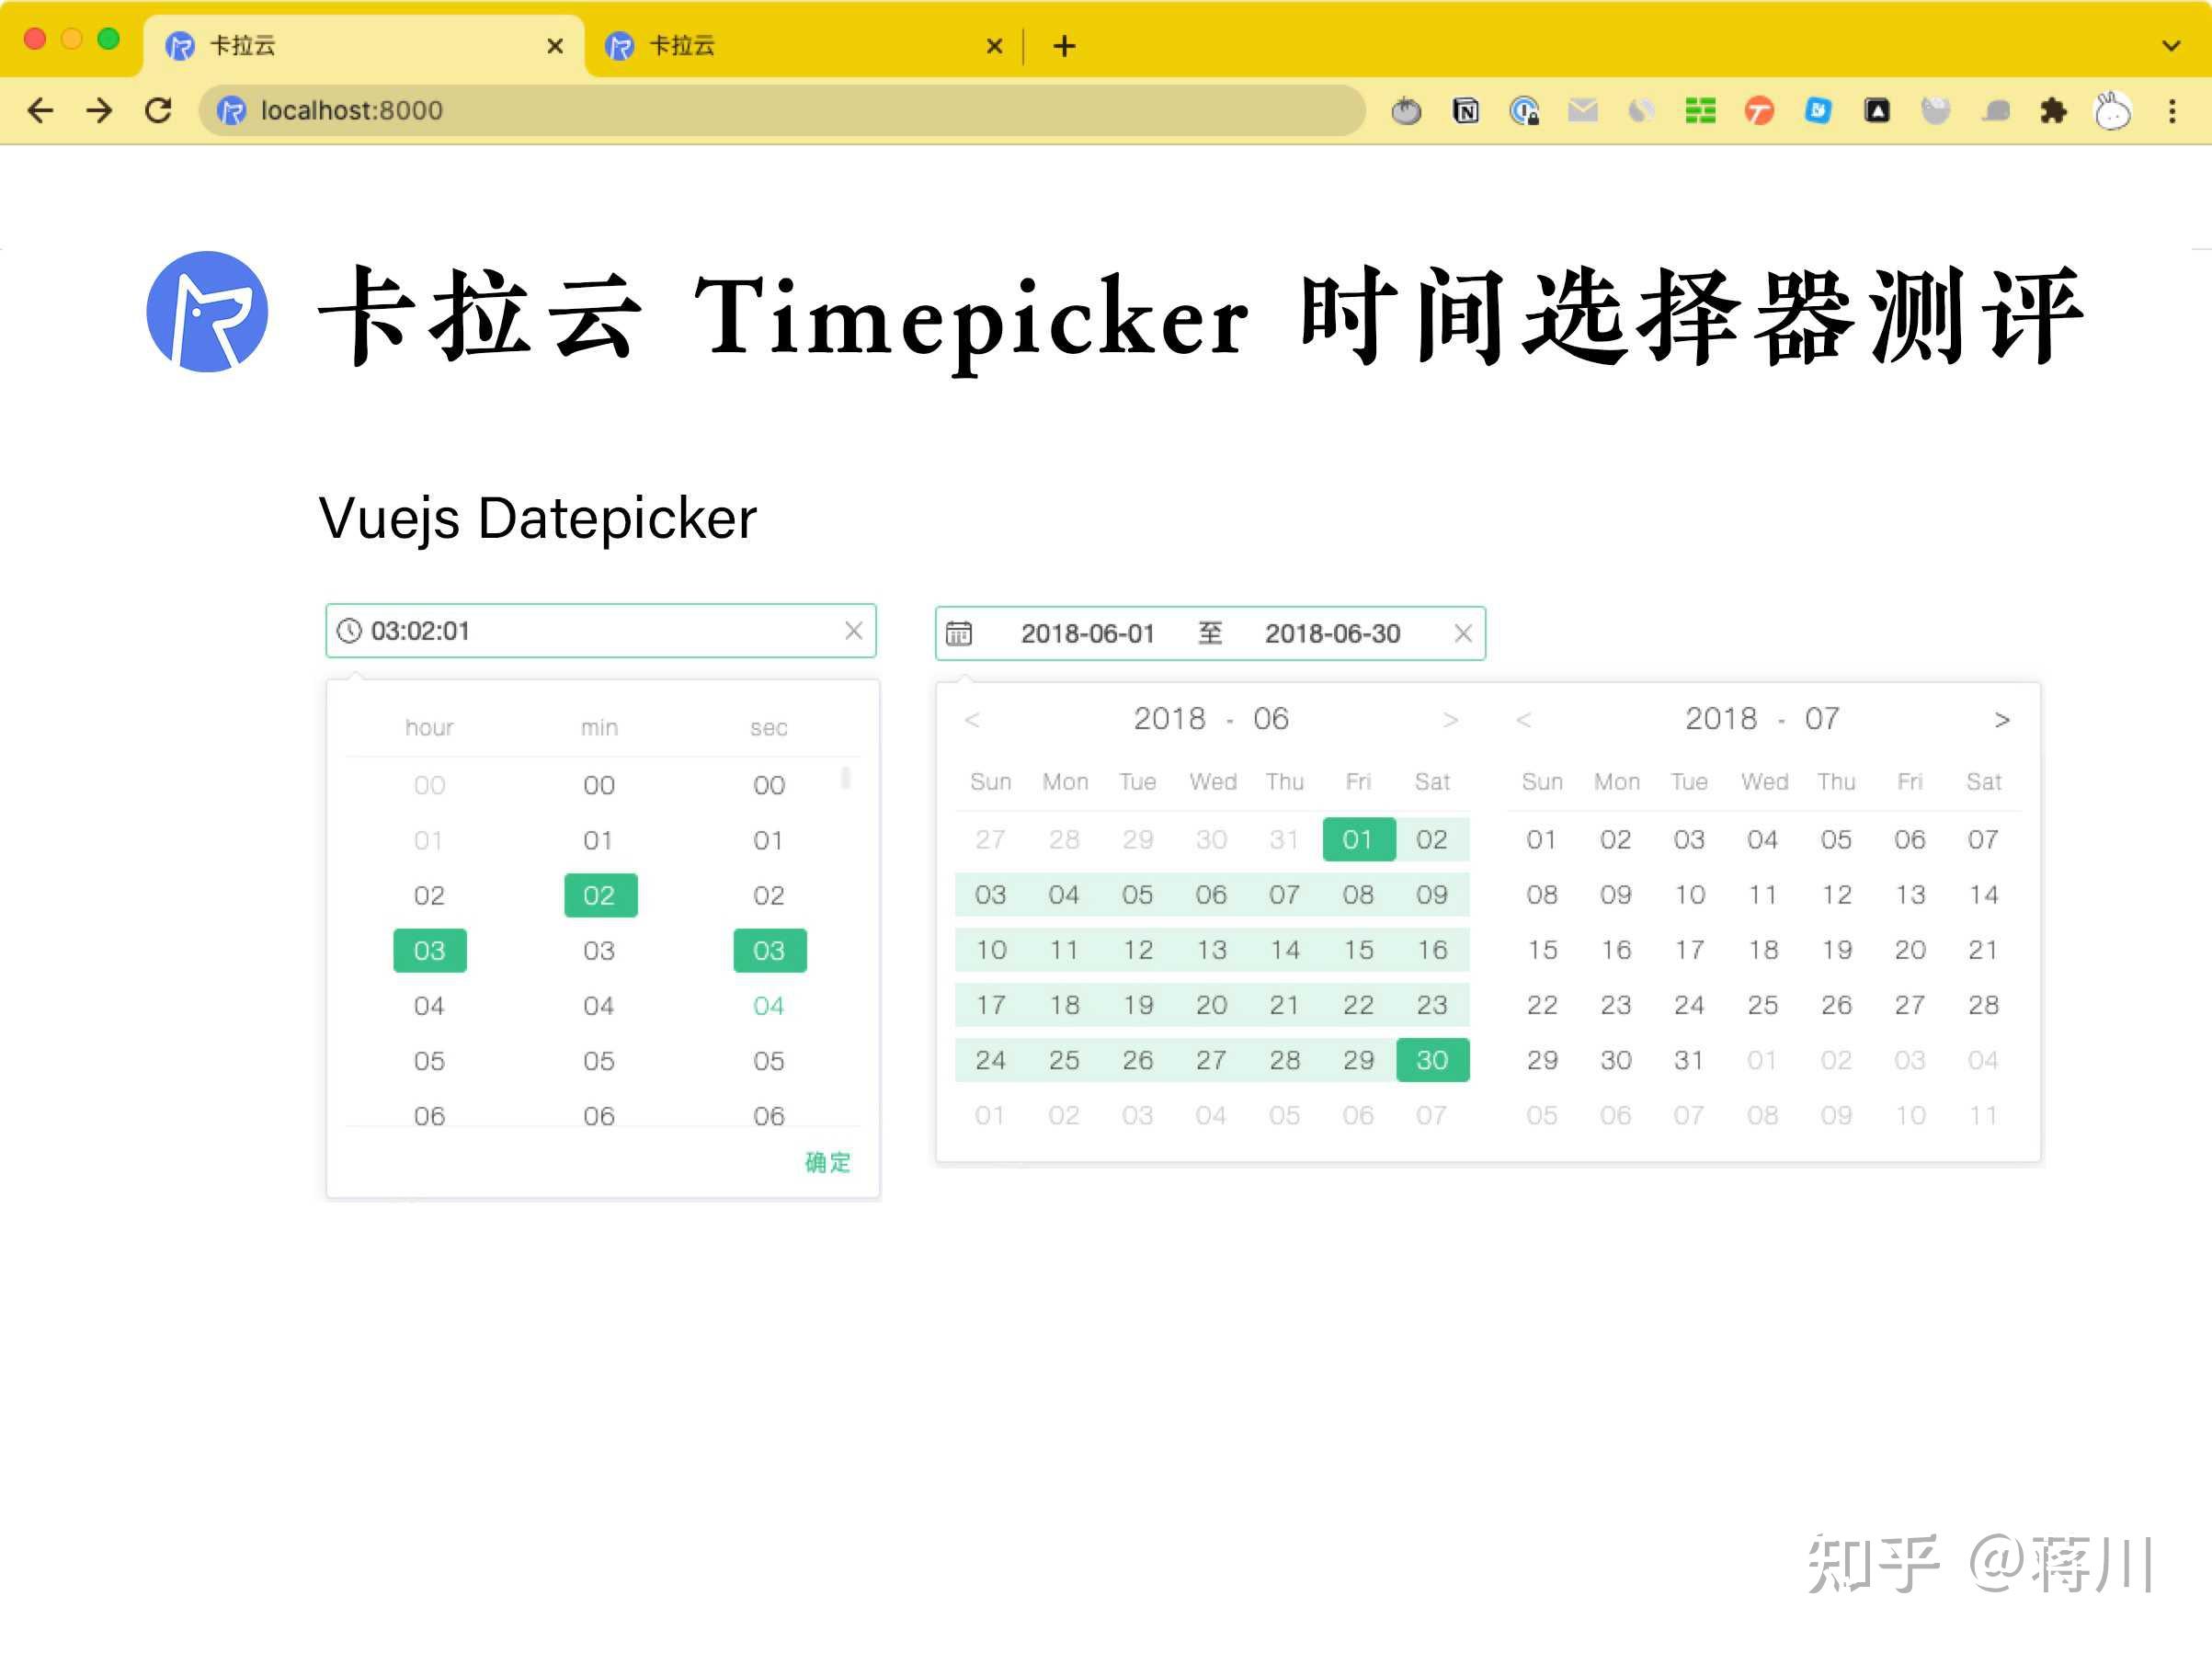The image size is (2212, 1653).
Task: Open the Chrome three-dot menu
Action: [x=2171, y=111]
